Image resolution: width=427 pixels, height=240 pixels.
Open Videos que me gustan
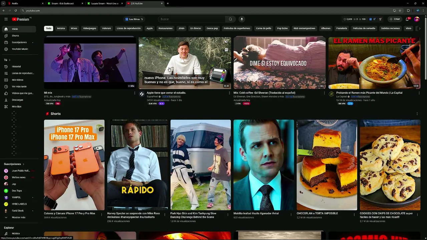pyautogui.click(x=18, y=93)
